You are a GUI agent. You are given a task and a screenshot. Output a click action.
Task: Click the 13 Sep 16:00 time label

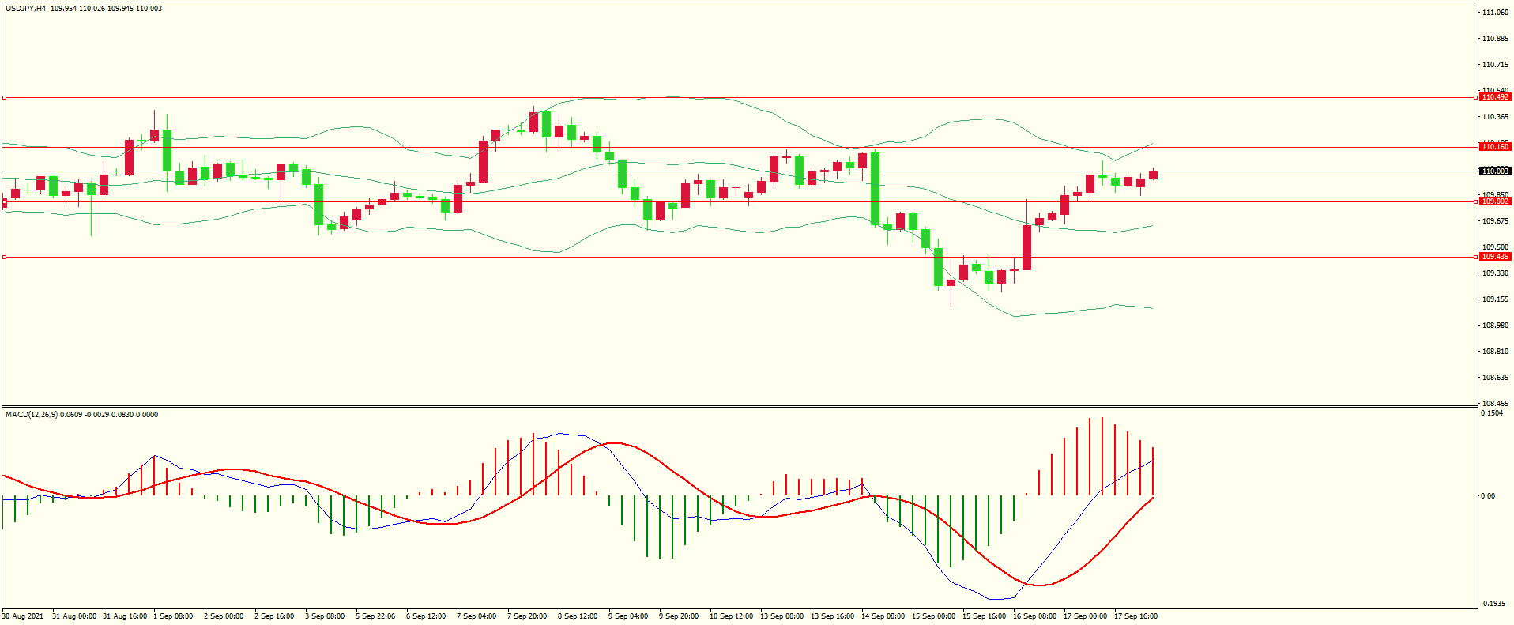tap(833, 616)
